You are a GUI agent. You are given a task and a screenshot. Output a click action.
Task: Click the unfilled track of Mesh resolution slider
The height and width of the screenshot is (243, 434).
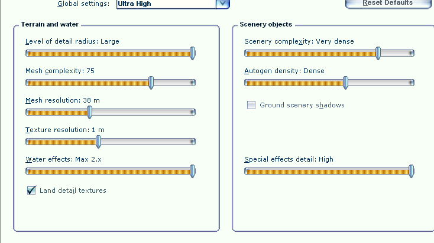pos(142,112)
